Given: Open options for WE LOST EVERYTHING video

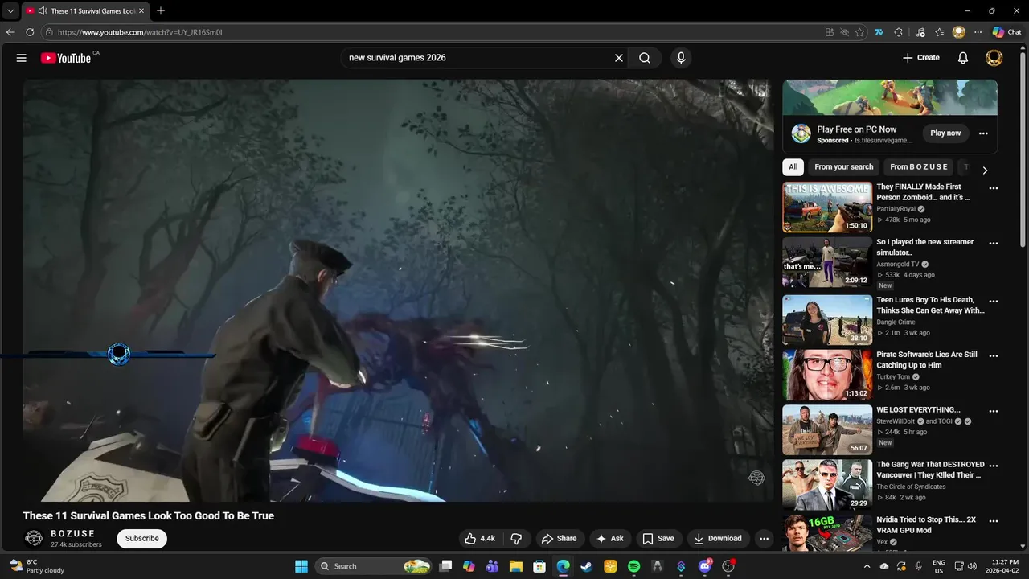Looking at the screenshot, I should tap(994, 411).
